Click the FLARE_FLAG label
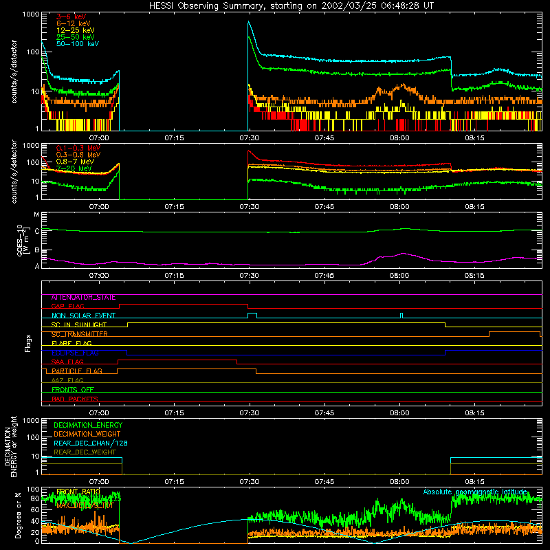550x550 pixels. point(71,343)
